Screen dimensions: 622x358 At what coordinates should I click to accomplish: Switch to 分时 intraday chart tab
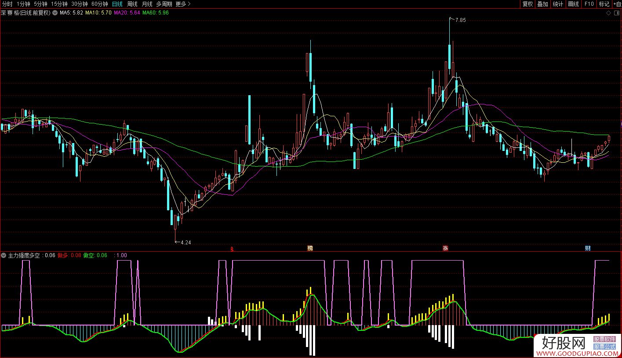[x=7, y=4]
